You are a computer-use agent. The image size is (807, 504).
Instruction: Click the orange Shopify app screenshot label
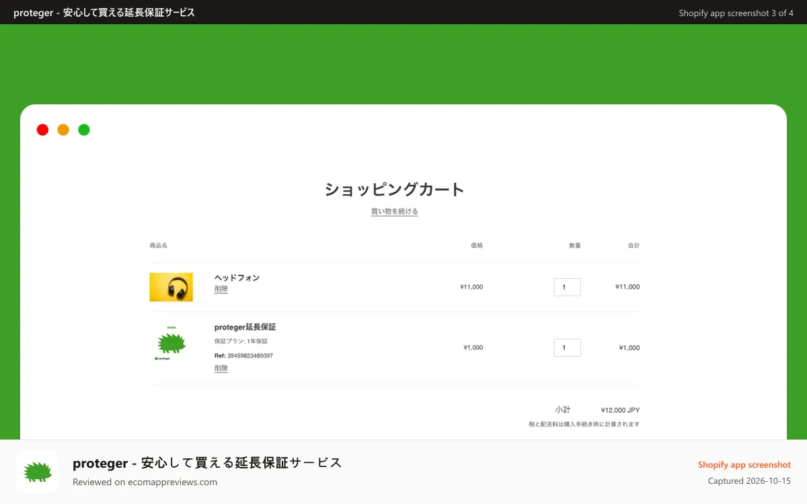tap(744, 464)
